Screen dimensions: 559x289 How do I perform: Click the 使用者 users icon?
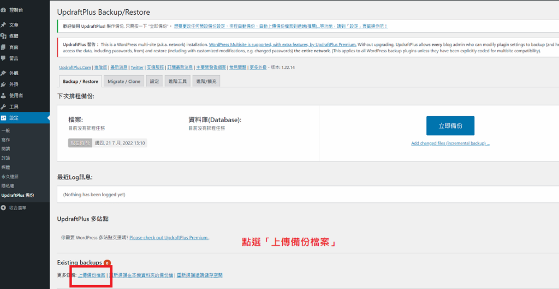[x=4, y=95]
